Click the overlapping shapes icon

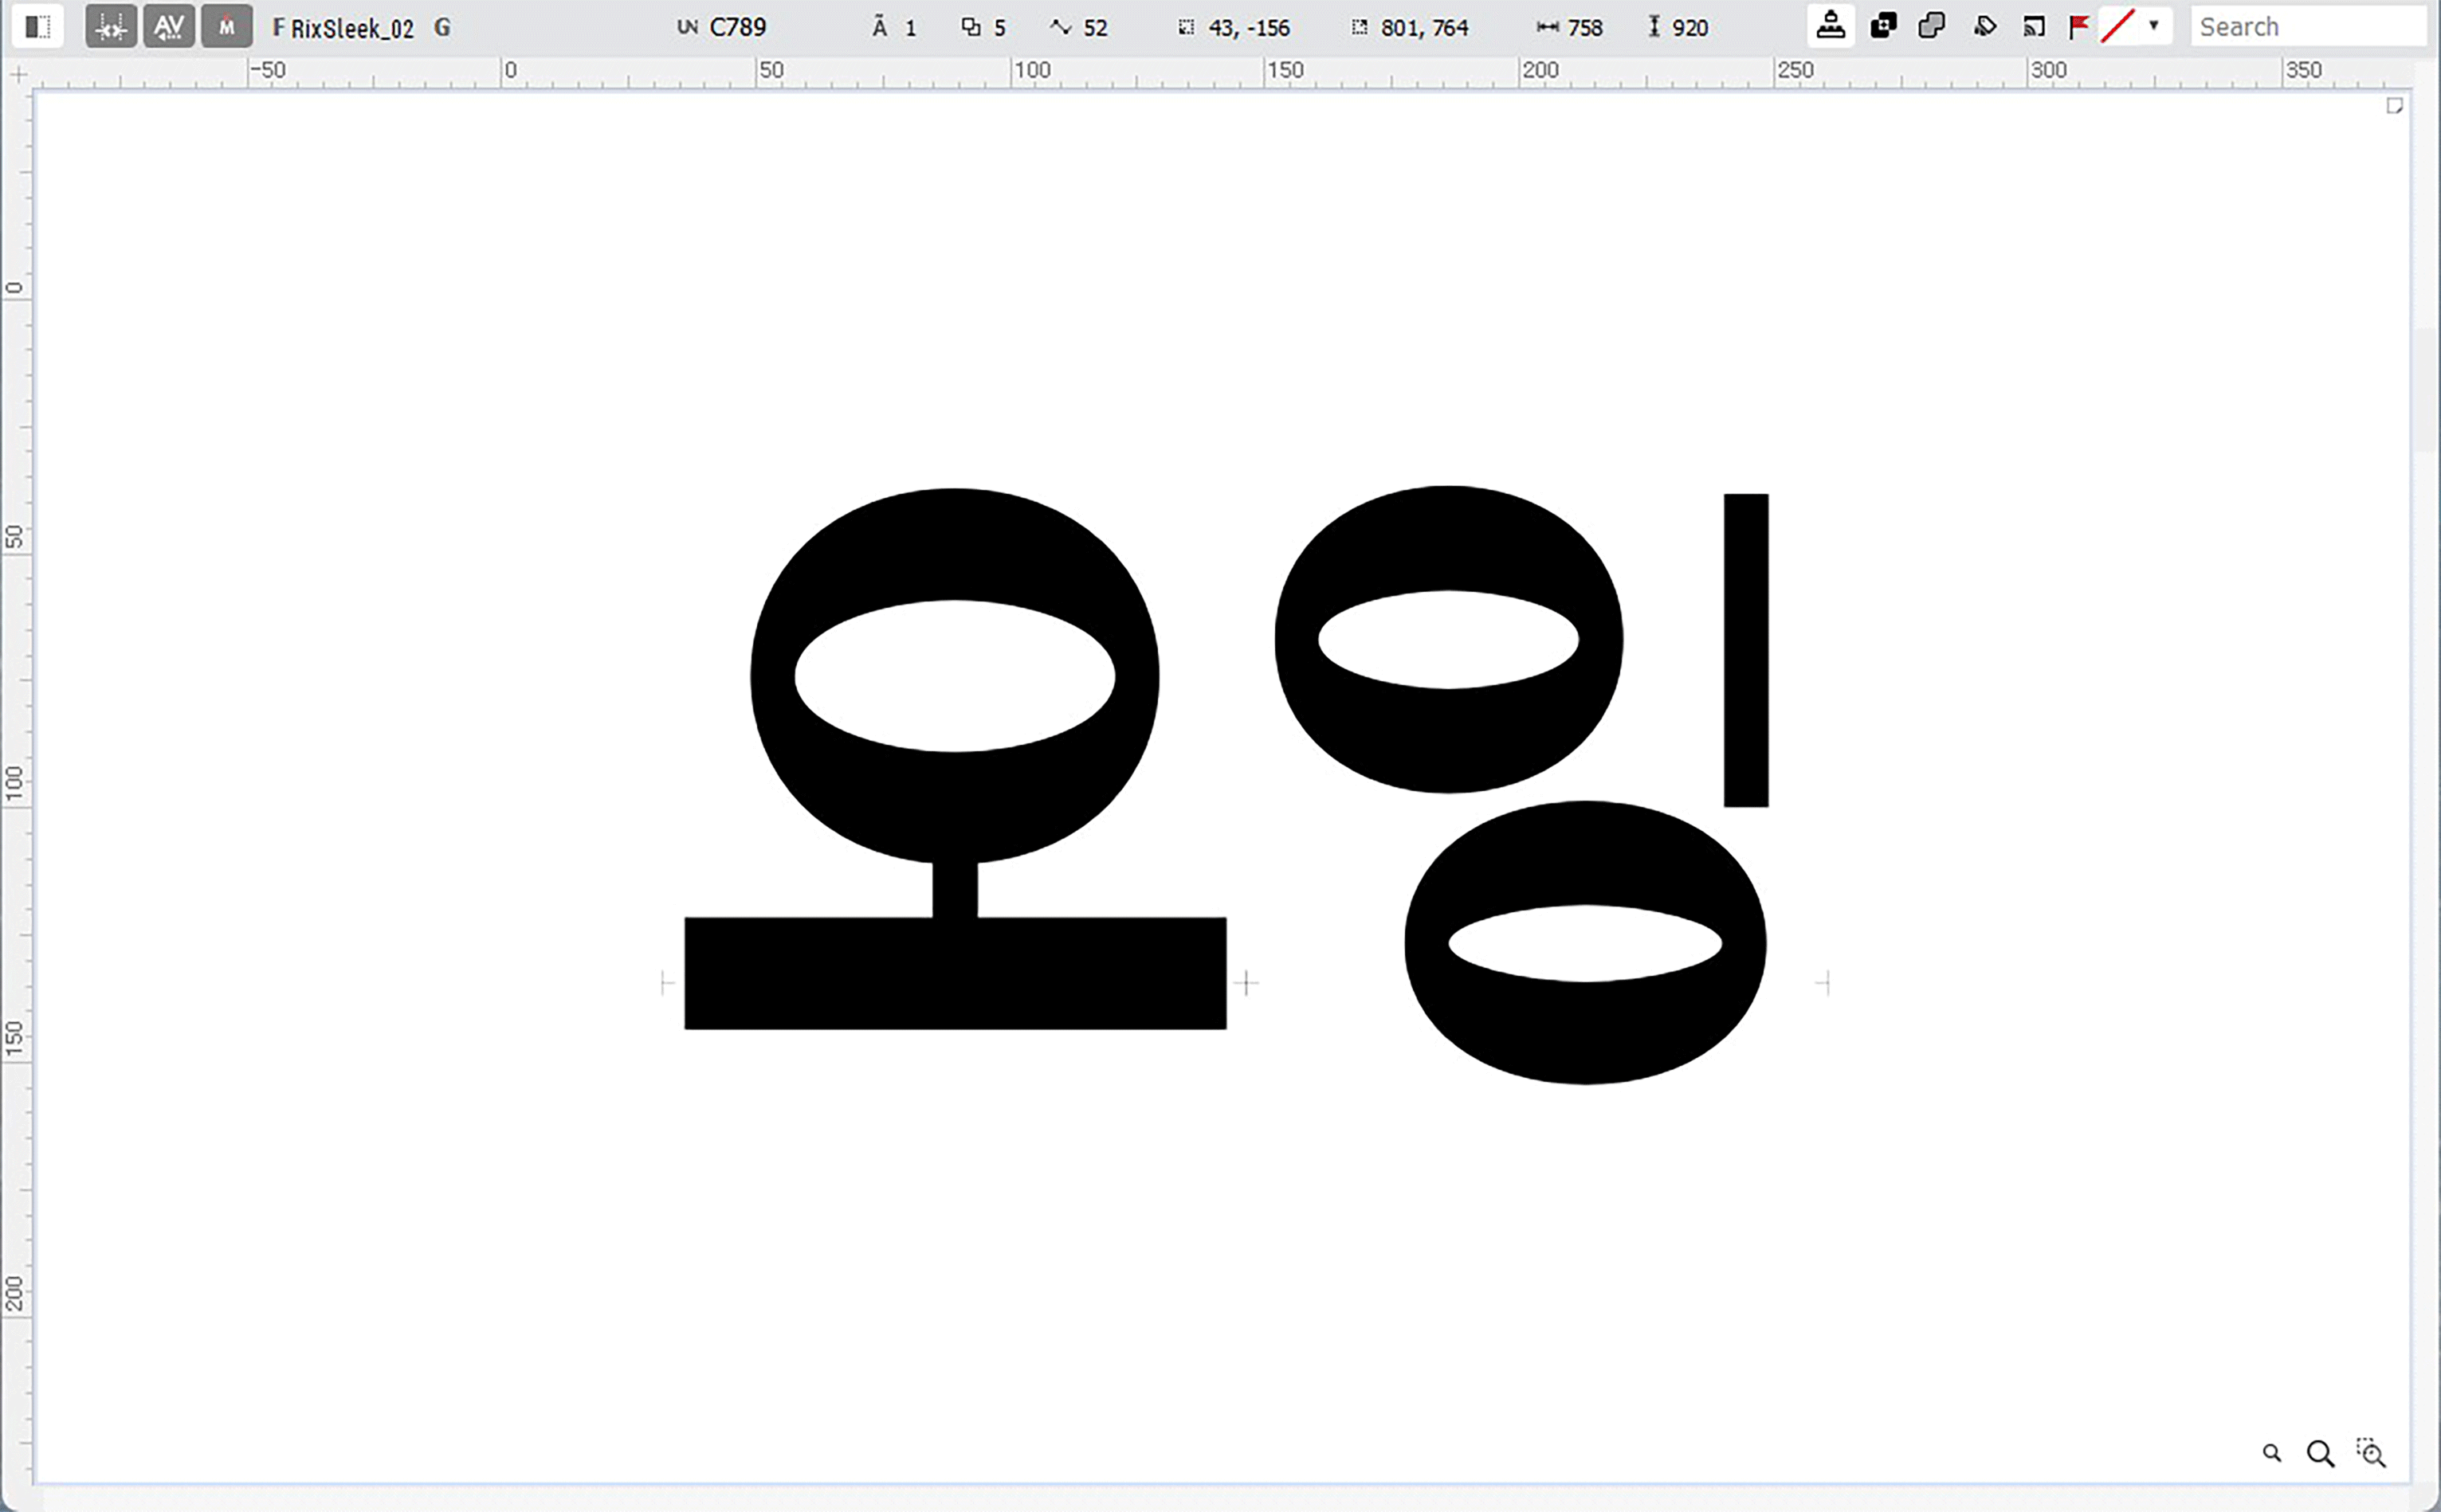coord(1932,27)
